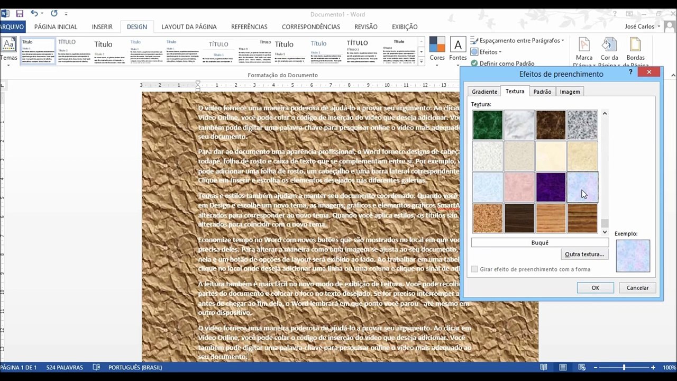
Task: Click the spell check icon in status bar
Action: [x=96, y=367]
